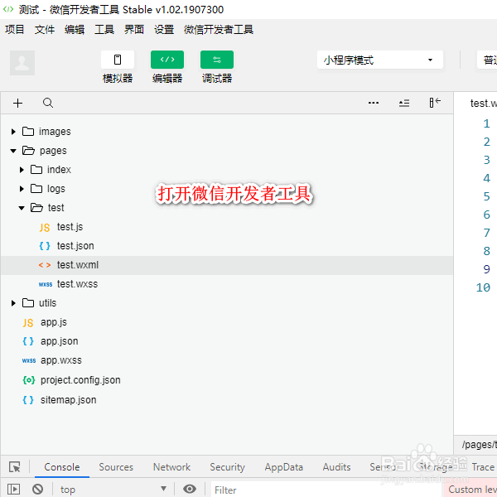
Task: Click the user avatar placeholder
Action: [x=22, y=63]
